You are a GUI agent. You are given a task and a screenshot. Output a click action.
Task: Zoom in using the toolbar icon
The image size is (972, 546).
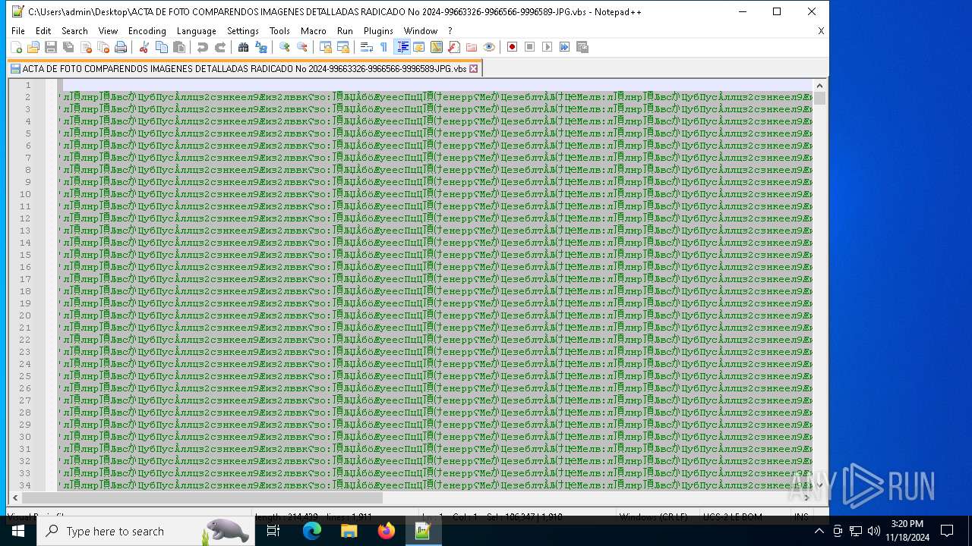tap(285, 47)
